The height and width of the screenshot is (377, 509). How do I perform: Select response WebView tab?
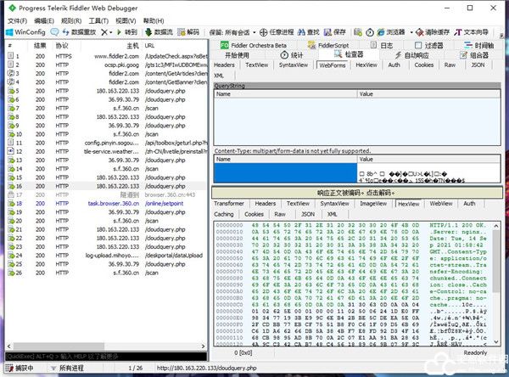(441, 204)
